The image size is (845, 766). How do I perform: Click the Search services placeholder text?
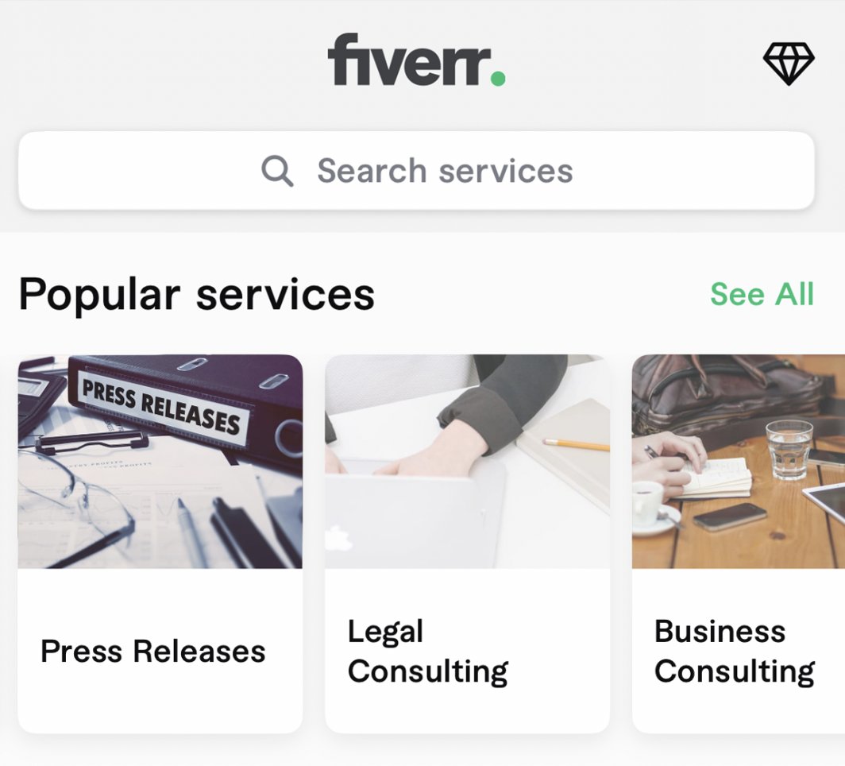445,171
